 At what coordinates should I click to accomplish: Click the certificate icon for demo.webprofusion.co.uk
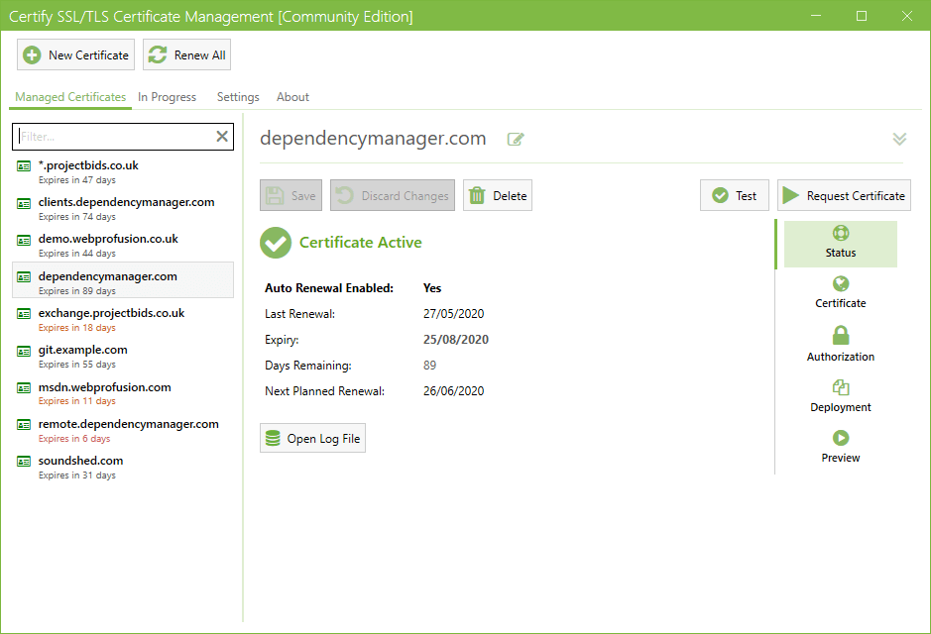(x=24, y=240)
